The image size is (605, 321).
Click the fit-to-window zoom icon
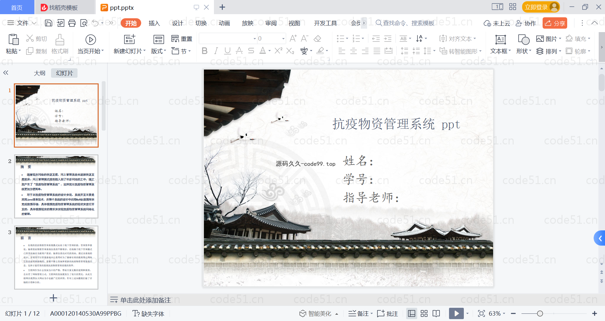pyautogui.click(x=481, y=313)
